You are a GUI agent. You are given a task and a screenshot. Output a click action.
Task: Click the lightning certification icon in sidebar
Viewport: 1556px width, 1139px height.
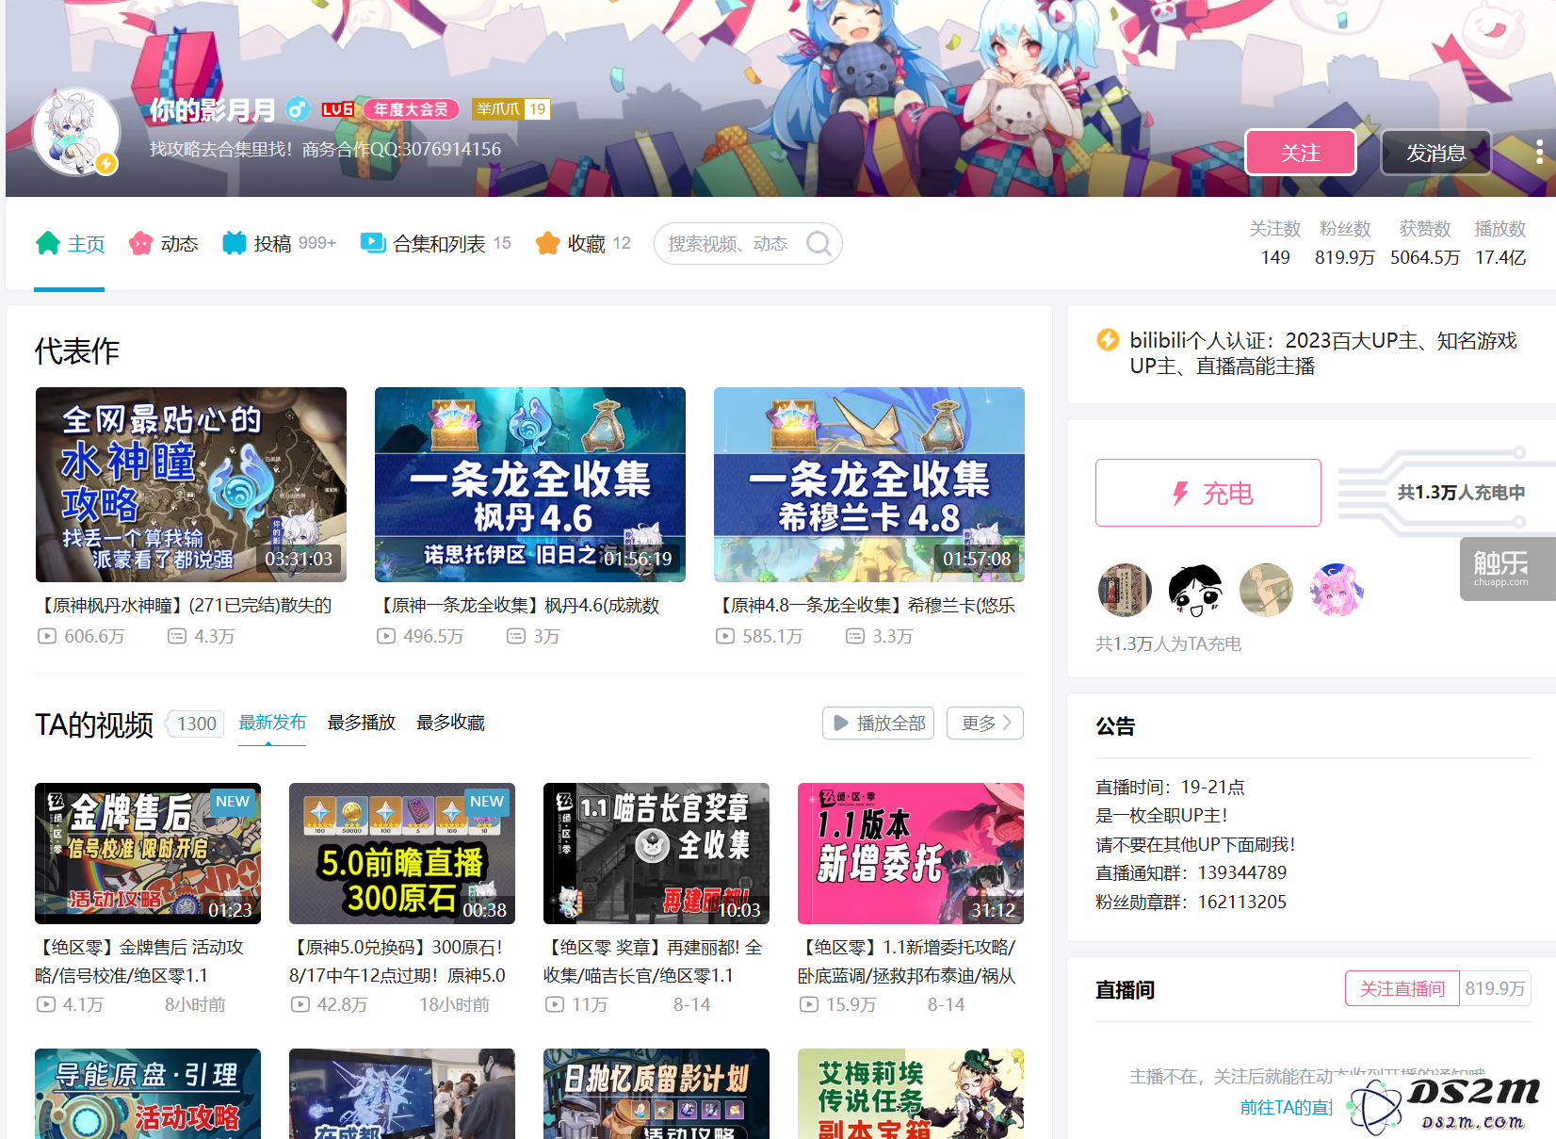coord(1109,340)
